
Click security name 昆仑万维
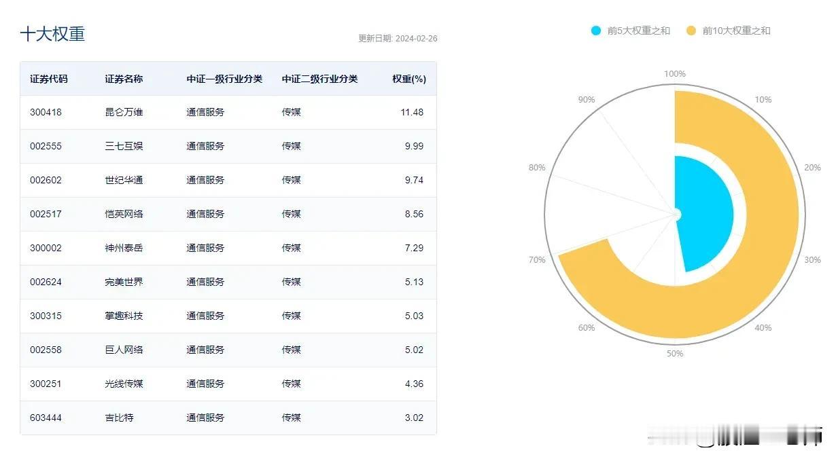[124, 112]
